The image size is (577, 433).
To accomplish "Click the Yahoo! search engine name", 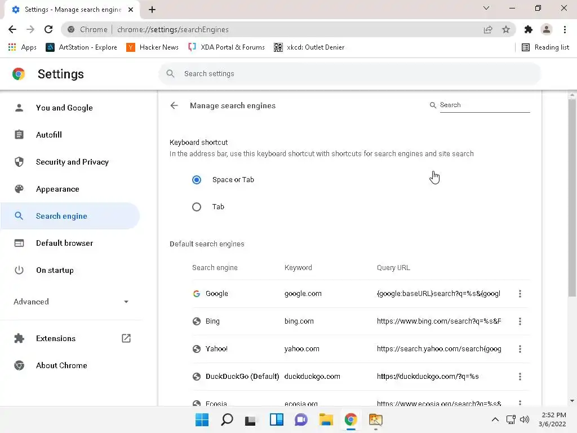I will [x=216, y=348].
